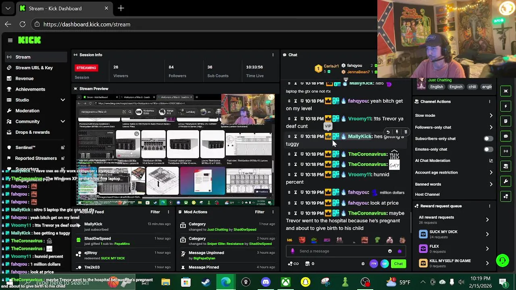The image size is (516, 290).
Task: Click the lightning bolt quick actions icon
Action: (506, 106)
